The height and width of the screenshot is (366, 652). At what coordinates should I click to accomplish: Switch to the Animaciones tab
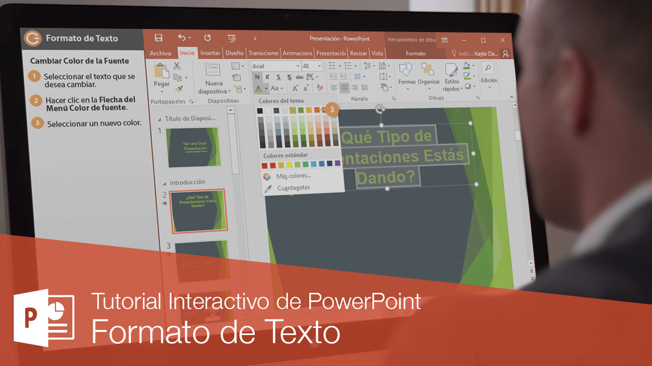297,53
